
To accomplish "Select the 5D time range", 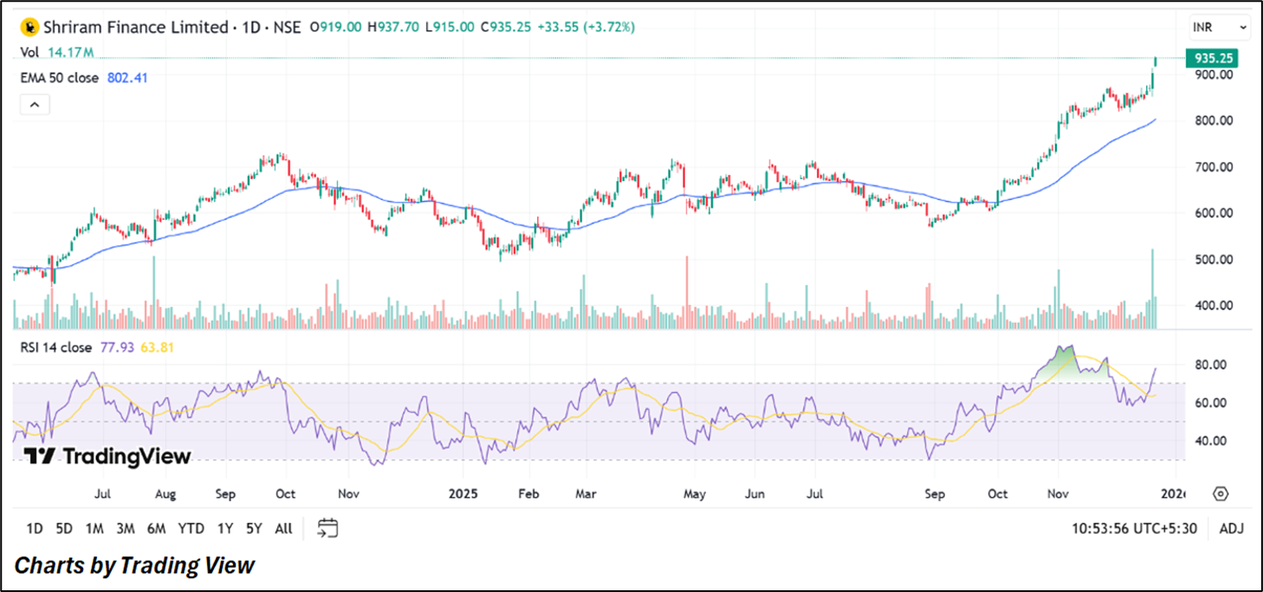I will tap(64, 528).
